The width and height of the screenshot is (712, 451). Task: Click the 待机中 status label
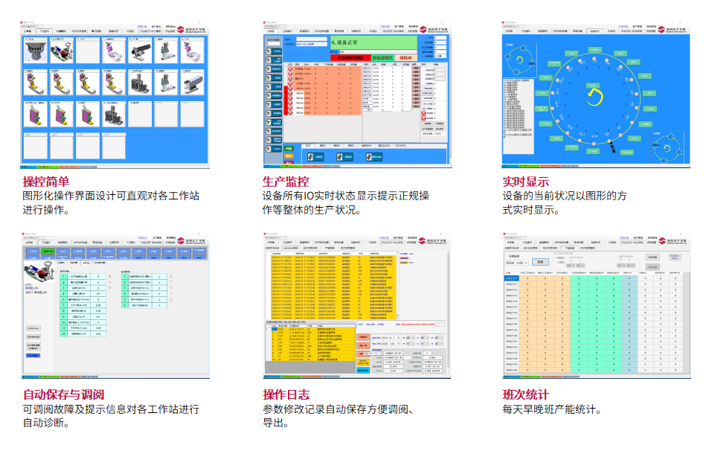tap(405, 57)
